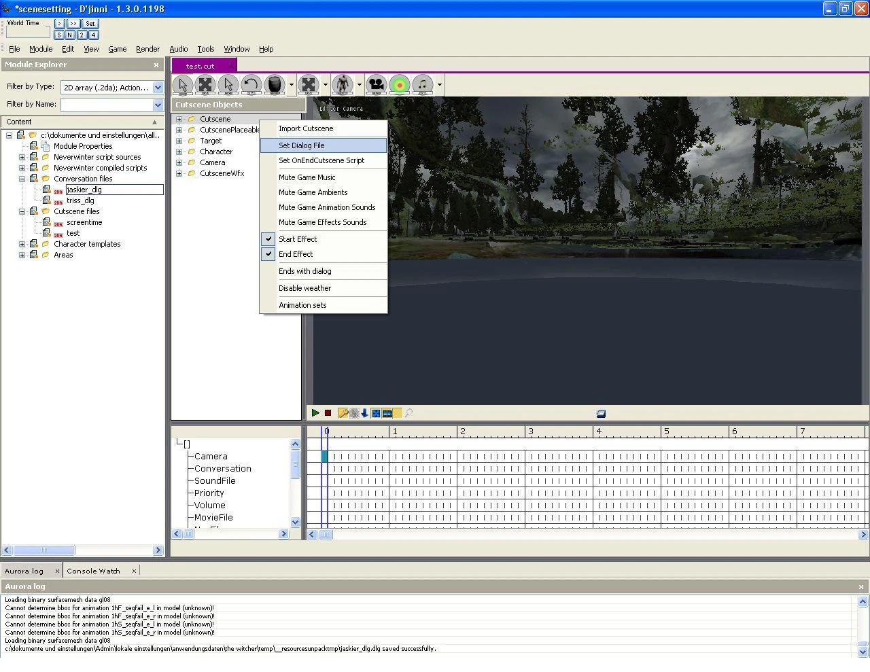The image size is (870, 672).
Task: Expand the Cutscene node in Cutscene Objects
Action: coord(179,119)
